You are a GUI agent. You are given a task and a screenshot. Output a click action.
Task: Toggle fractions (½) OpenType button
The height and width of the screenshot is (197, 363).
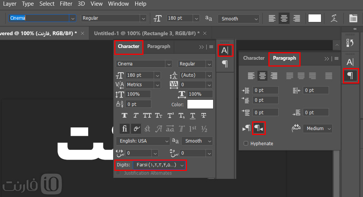click(x=204, y=129)
